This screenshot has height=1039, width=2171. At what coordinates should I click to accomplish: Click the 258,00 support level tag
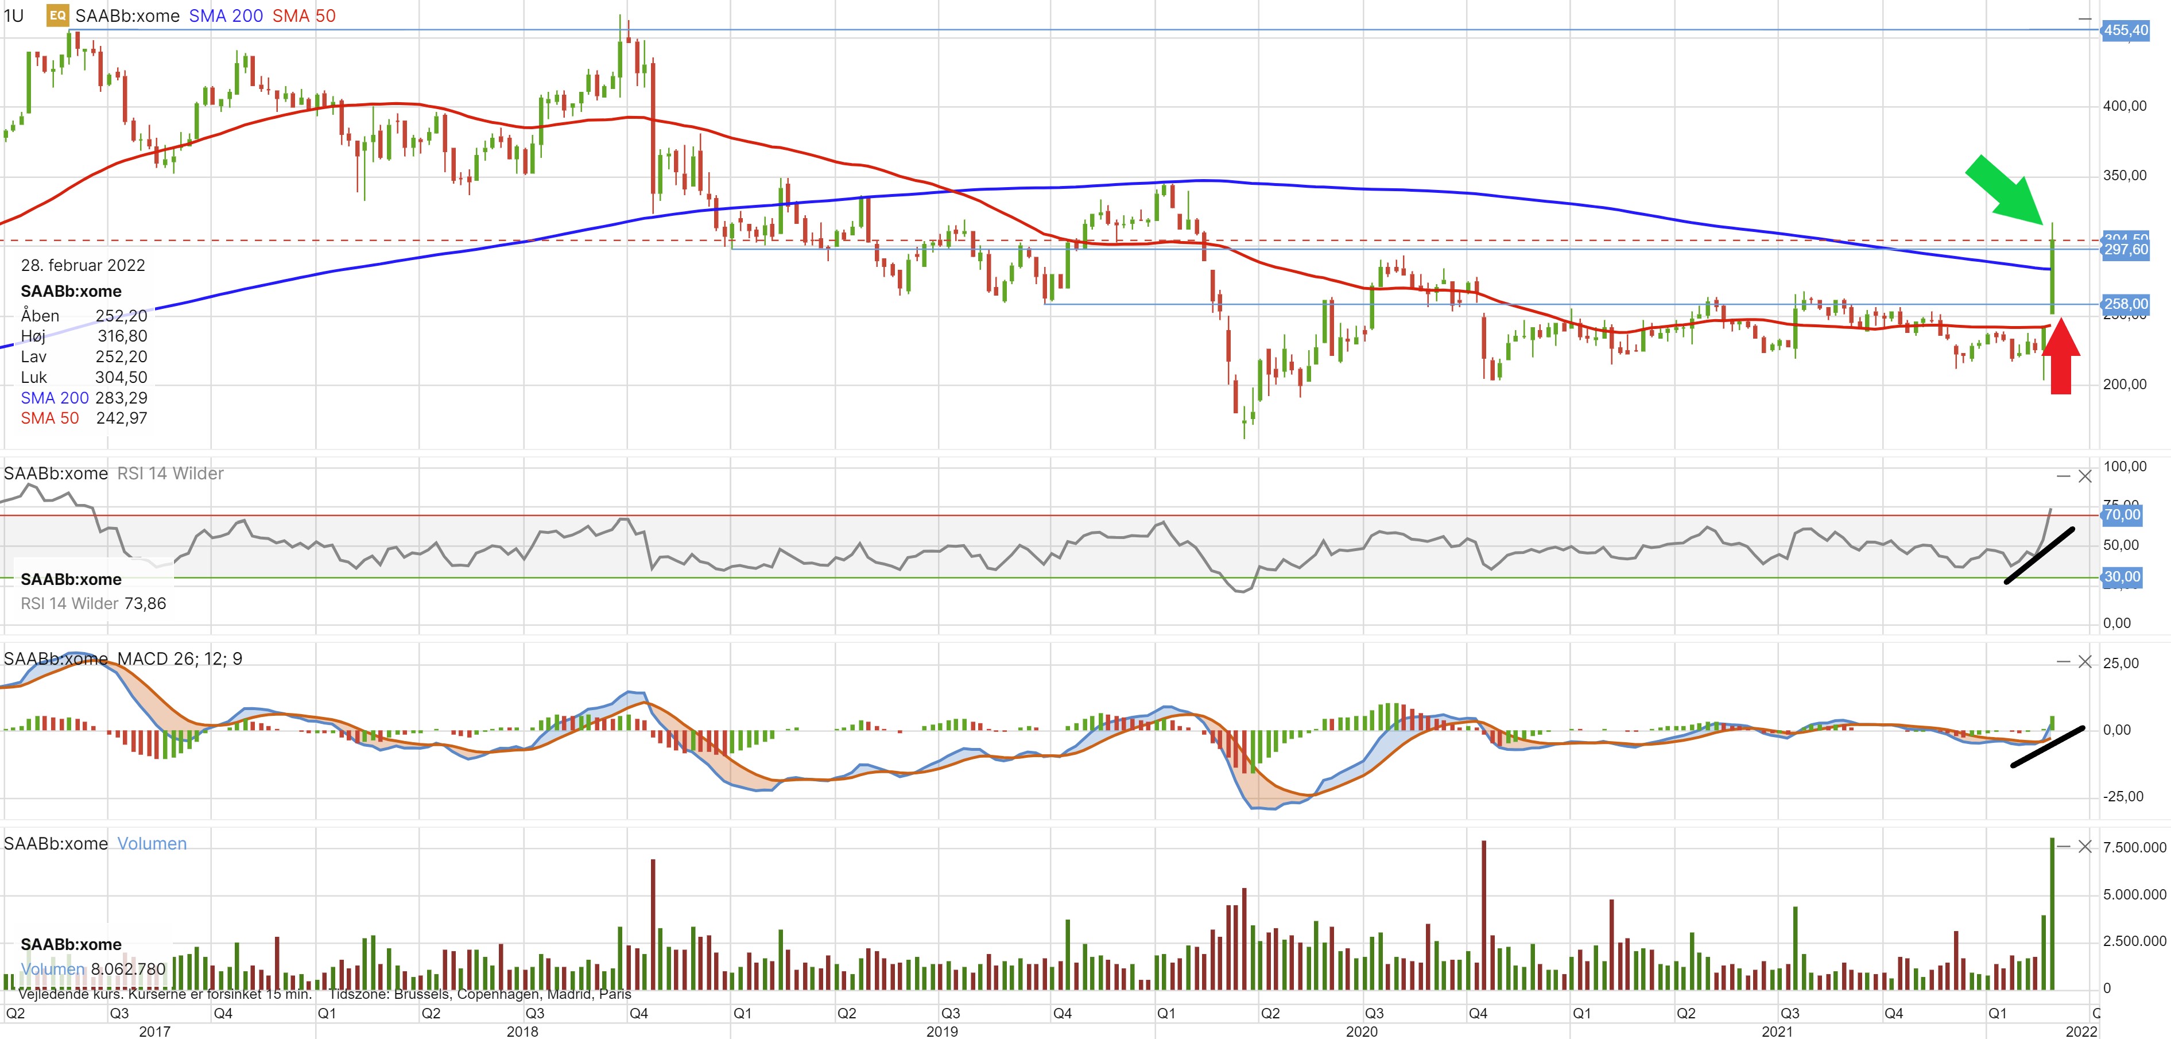click(2126, 303)
